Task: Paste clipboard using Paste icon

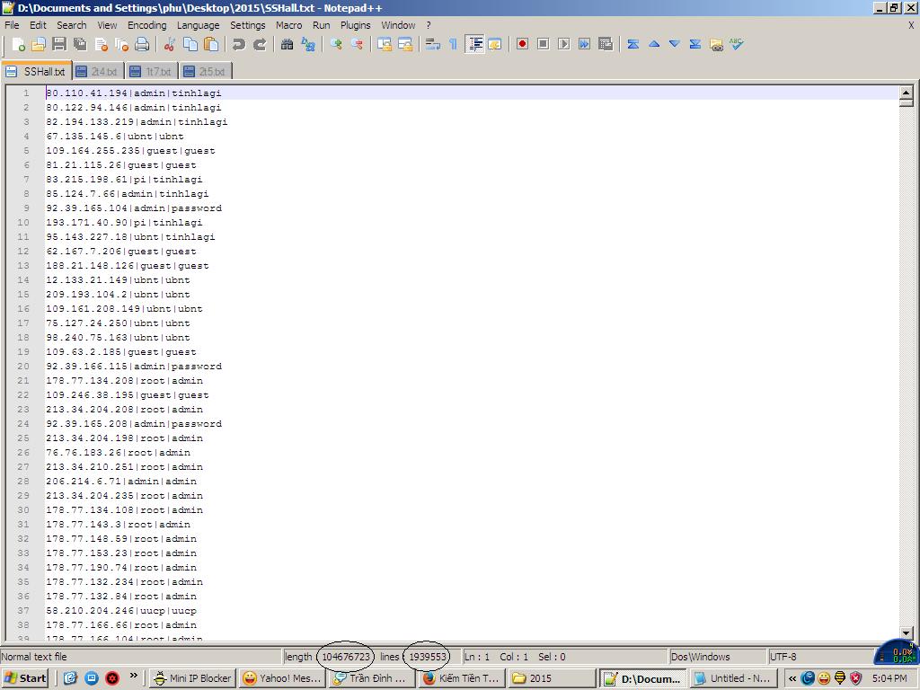Action: tap(210, 45)
